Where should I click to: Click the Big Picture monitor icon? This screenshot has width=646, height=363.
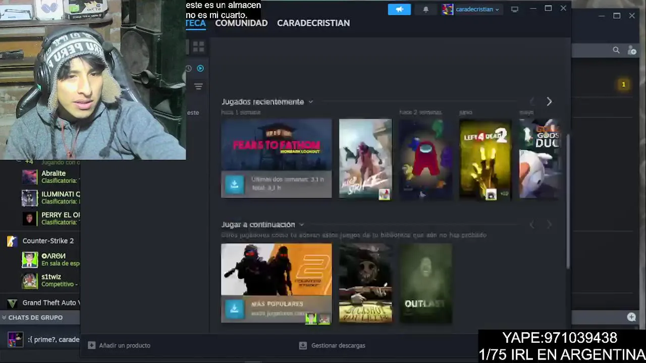[x=514, y=9]
